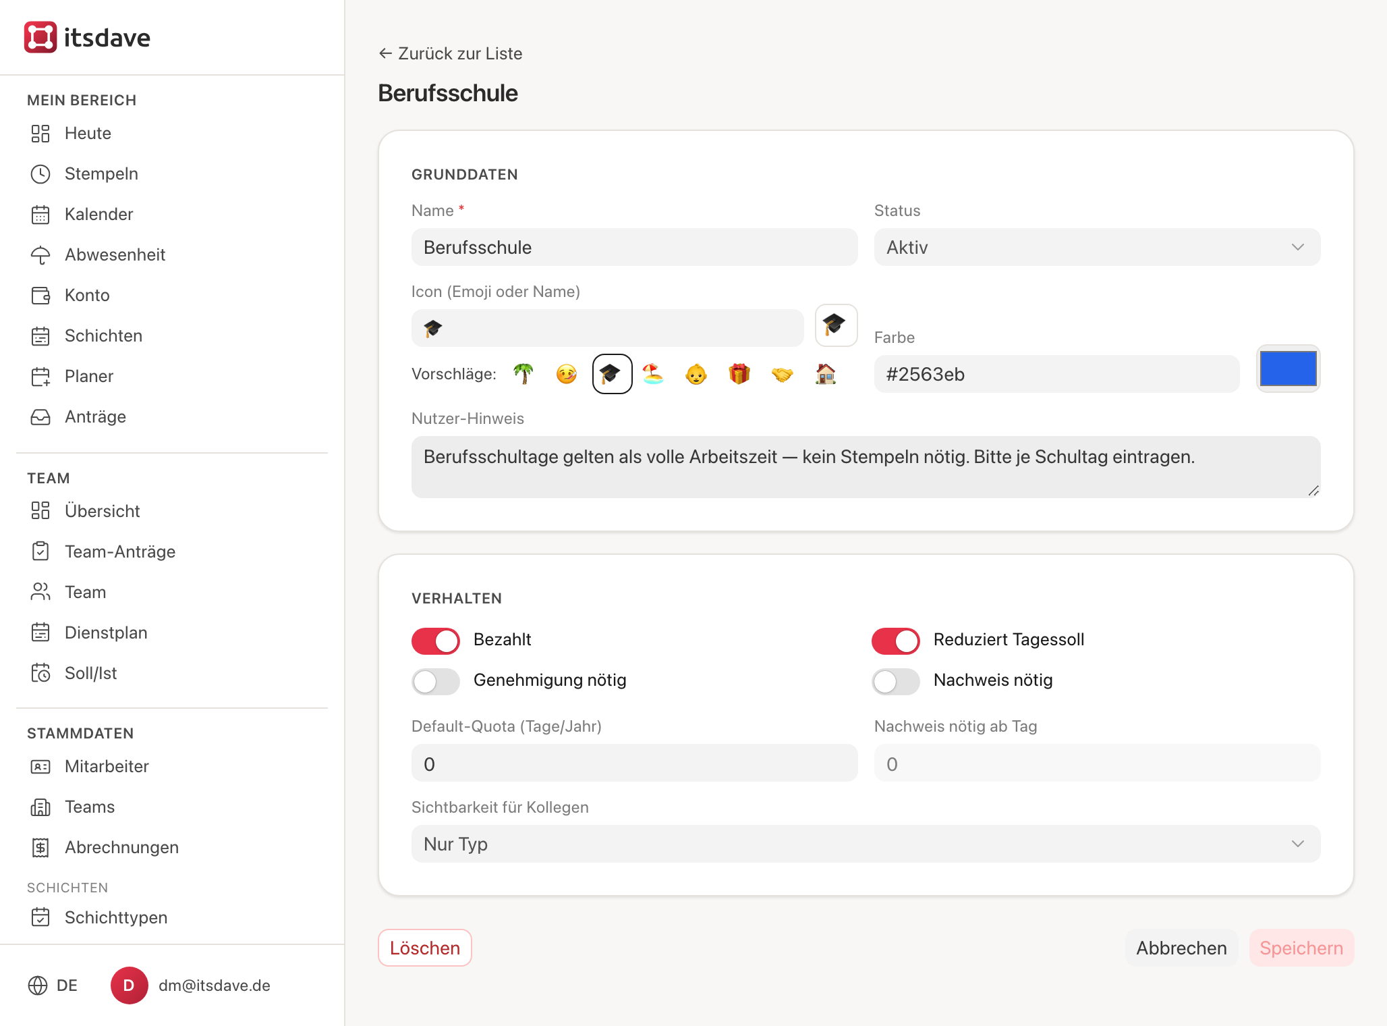Viewport: 1387px width, 1026px height.
Task: Choose the beach umbrella emoji suggestion
Action: click(x=653, y=374)
